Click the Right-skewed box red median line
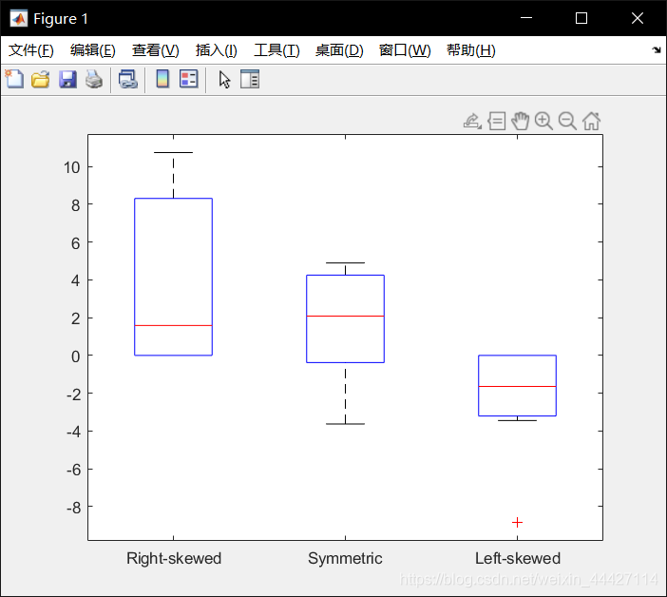 pyautogui.click(x=174, y=325)
